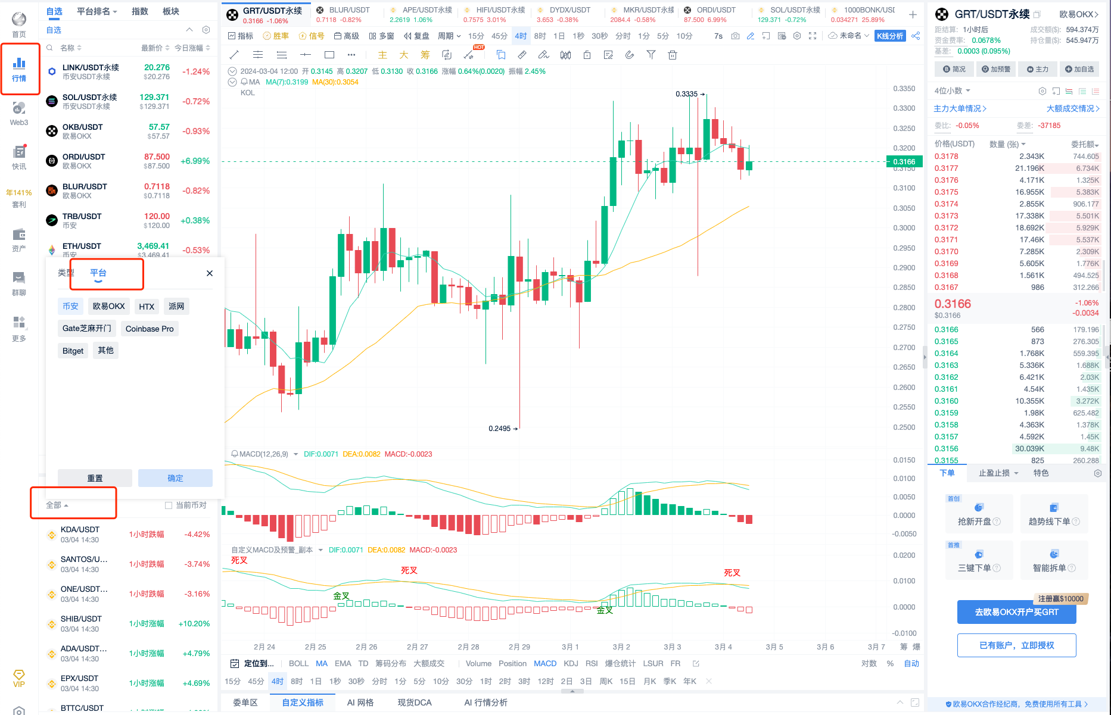Close the platform filter popup
Screen dimensions: 1111x715
coord(210,273)
